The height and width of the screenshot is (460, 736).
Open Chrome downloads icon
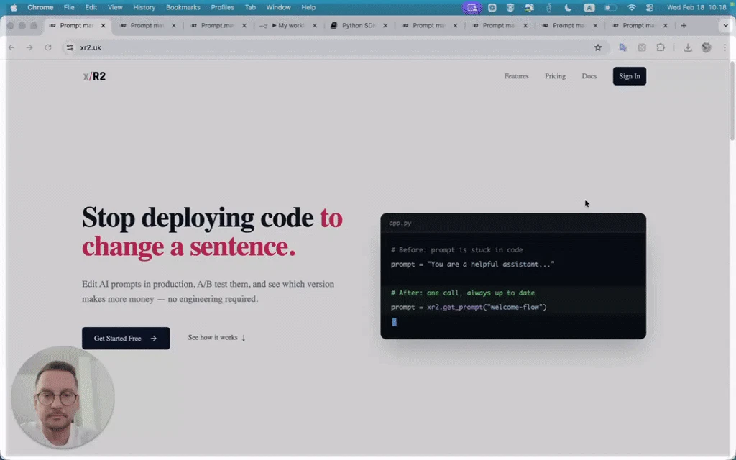click(688, 47)
